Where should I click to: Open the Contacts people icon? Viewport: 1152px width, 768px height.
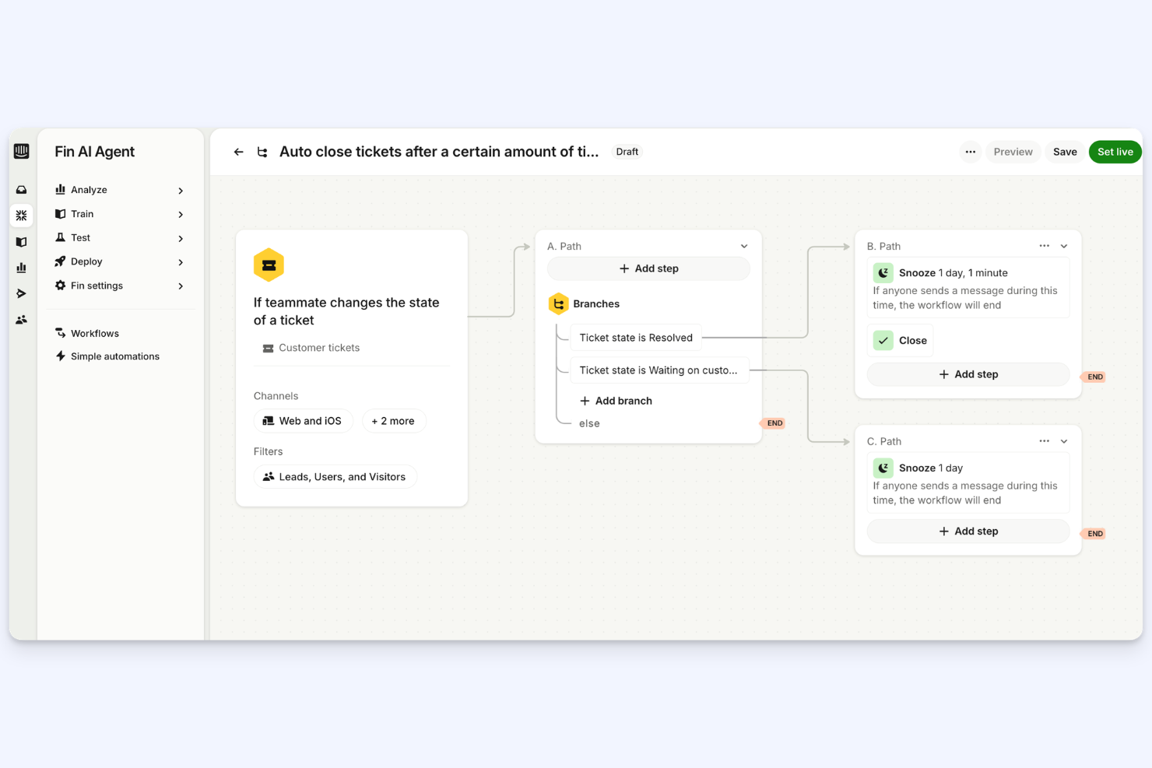point(21,319)
